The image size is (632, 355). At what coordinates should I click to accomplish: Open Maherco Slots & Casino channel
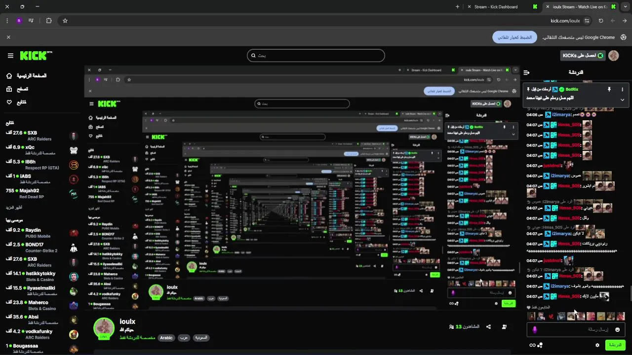(x=42, y=305)
